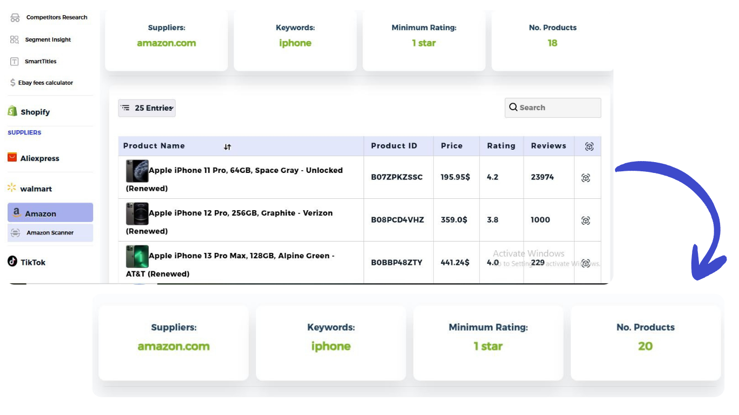Click the Price column header
Screen dimensions: 739x415
click(452, 146)
